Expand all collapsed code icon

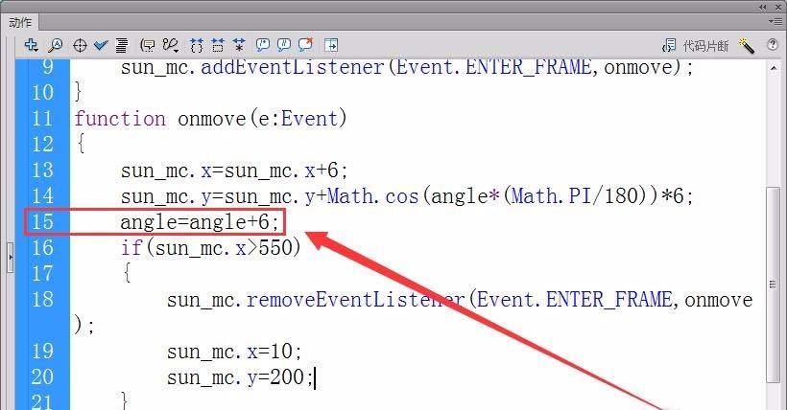(x=238, y=46)
